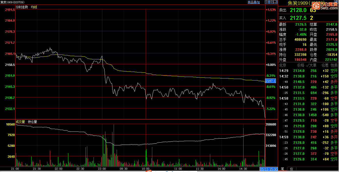Switch to the 成交量 volume tab
This screenshot has width=339, height=172.
(20, 122)
